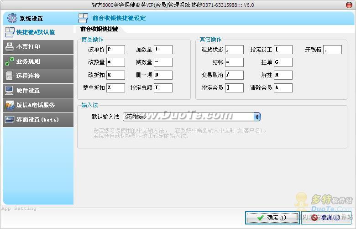
Task: Click the 指定员工 shortcut field
Action: click(x=283, y=49)
